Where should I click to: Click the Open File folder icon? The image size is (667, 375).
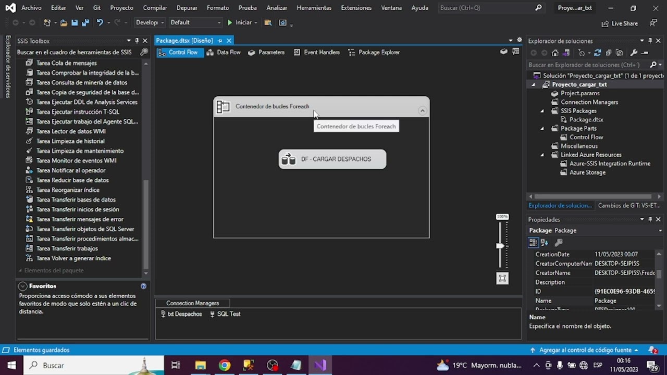coord(64,22)
